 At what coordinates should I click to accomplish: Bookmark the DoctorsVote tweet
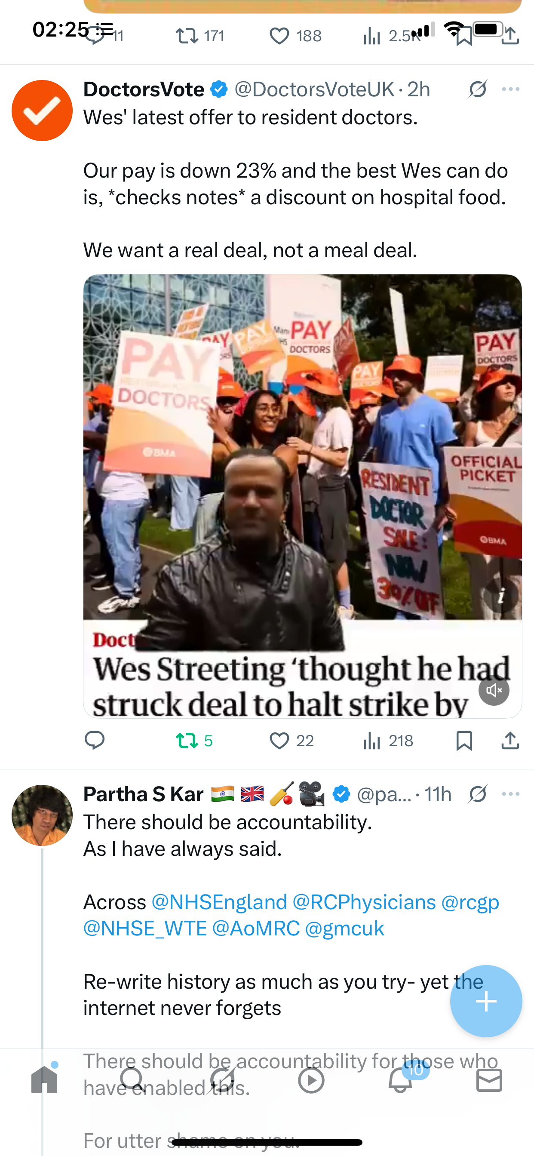click(464, 741)
